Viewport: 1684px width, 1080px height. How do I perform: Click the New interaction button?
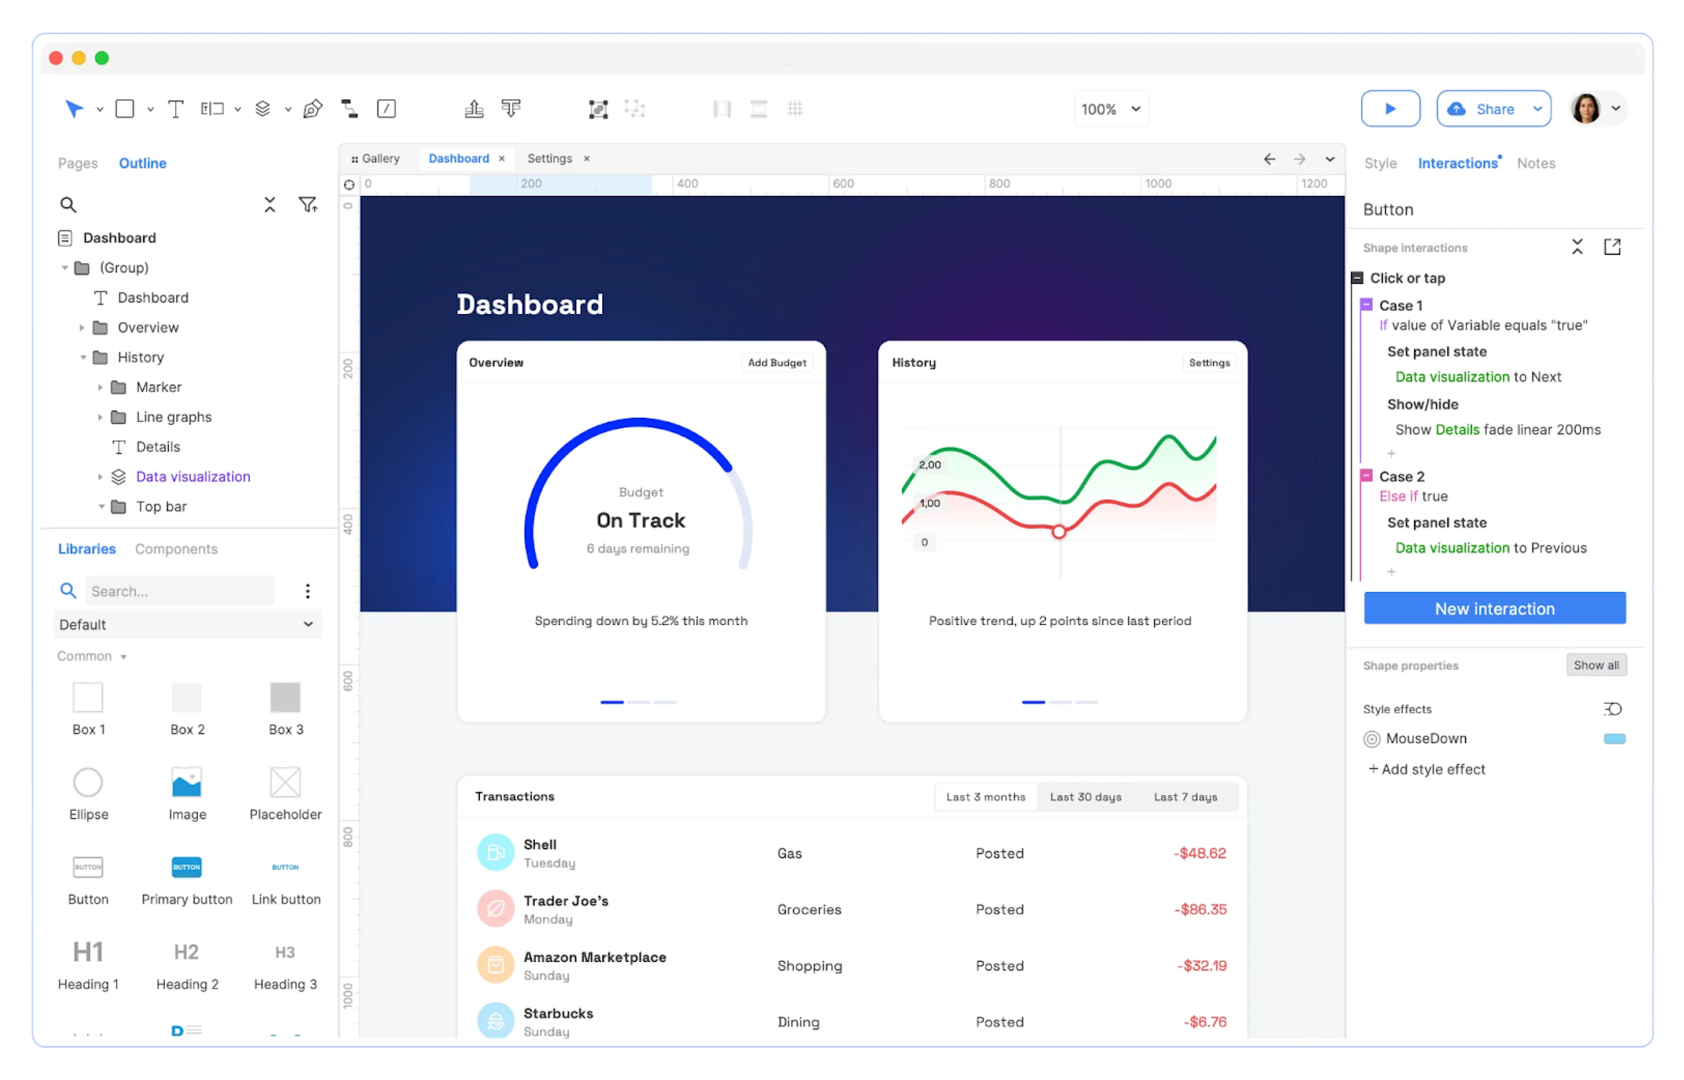click(x=1494, y=608)
